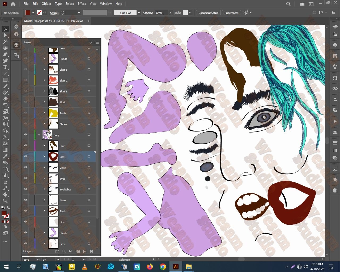This screenshot has width=340, height=272.
Task: Toggle Eyes sublayer visibility
Action: tap(26, 178)
